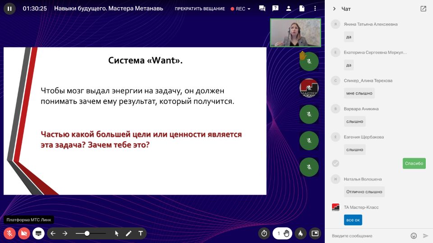433x243 pixels.
Task: Click sender name Спикер_Алина Терехова
Action: click(368, 81)
